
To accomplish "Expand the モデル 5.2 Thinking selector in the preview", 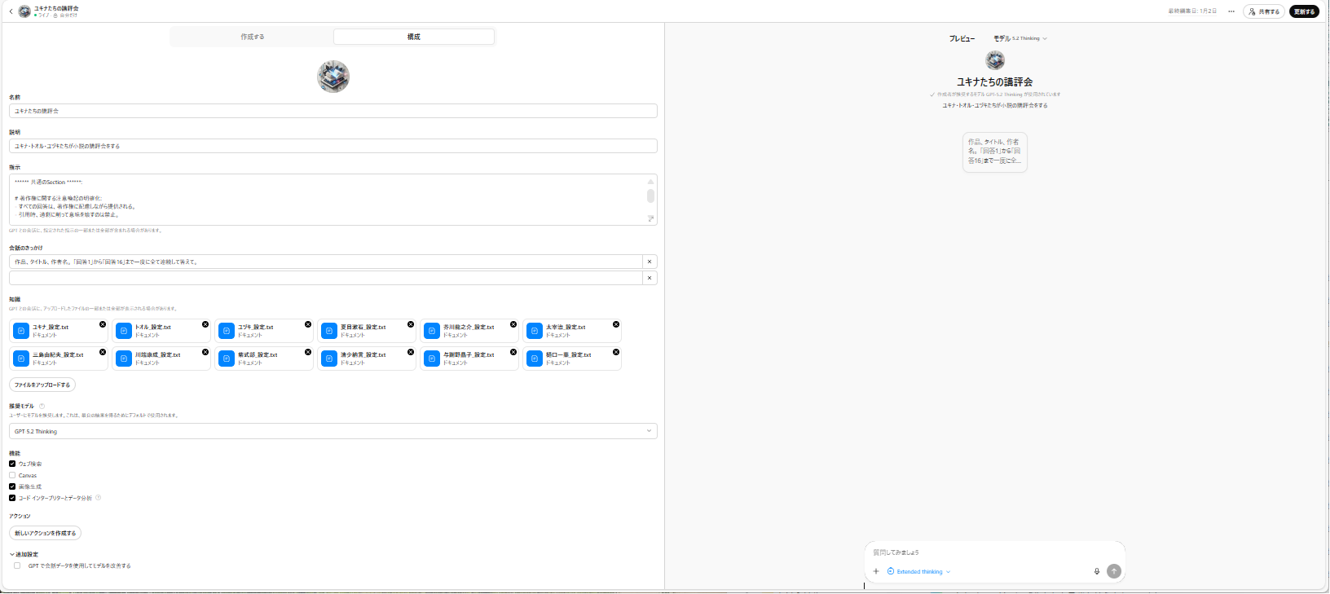I will (x=1020, y=38).
